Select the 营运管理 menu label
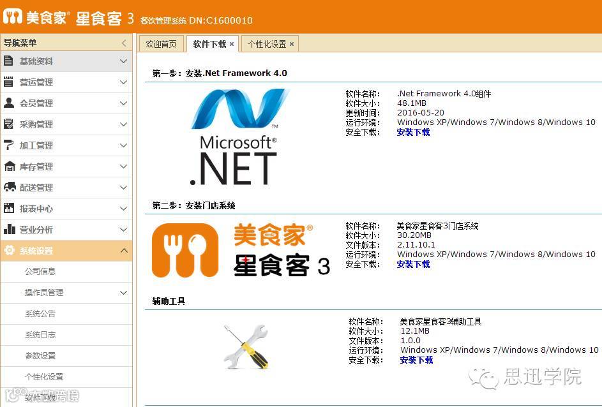 36,82
